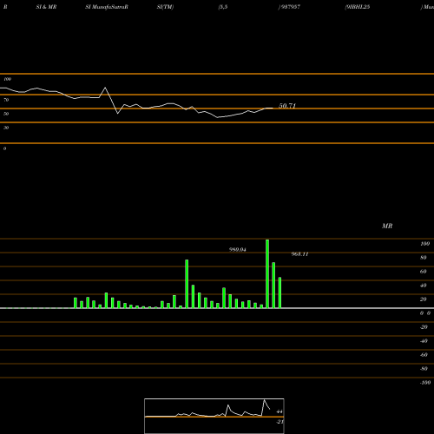Image resolution: width=434 pixels, height=434 pixels.
Task: Click the SI & MR text in the header
Action: pyautogui.click(x=46, y=7)
